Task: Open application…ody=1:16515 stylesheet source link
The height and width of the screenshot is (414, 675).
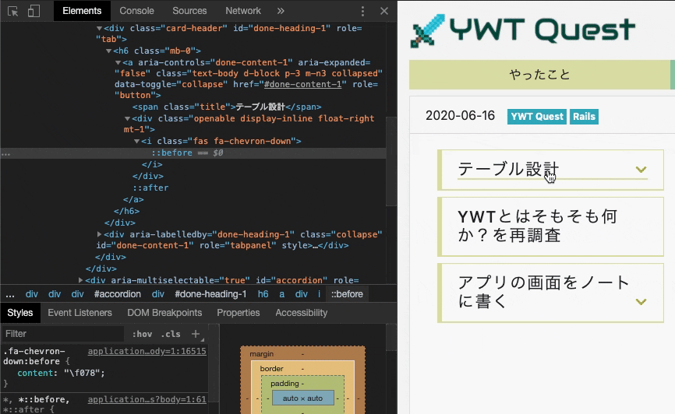Action: 147,351
